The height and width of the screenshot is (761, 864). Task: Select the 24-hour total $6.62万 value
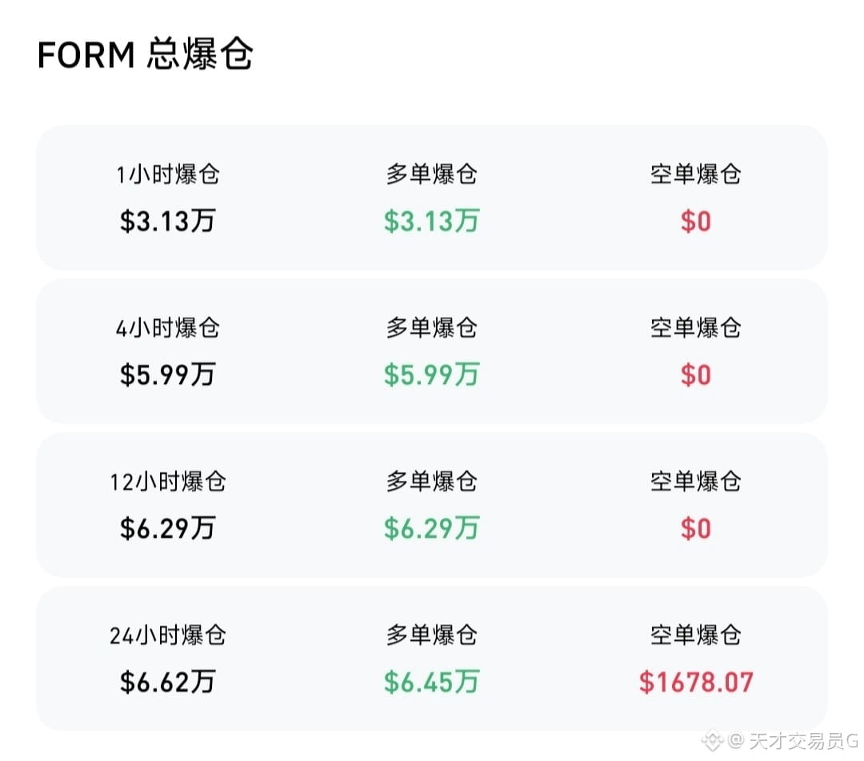[167, 682]
